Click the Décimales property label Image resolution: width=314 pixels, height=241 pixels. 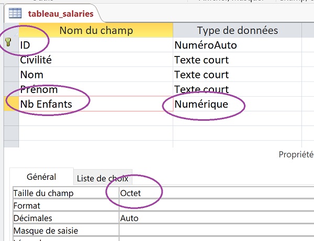pyautogui.click(x=66, y=218)
